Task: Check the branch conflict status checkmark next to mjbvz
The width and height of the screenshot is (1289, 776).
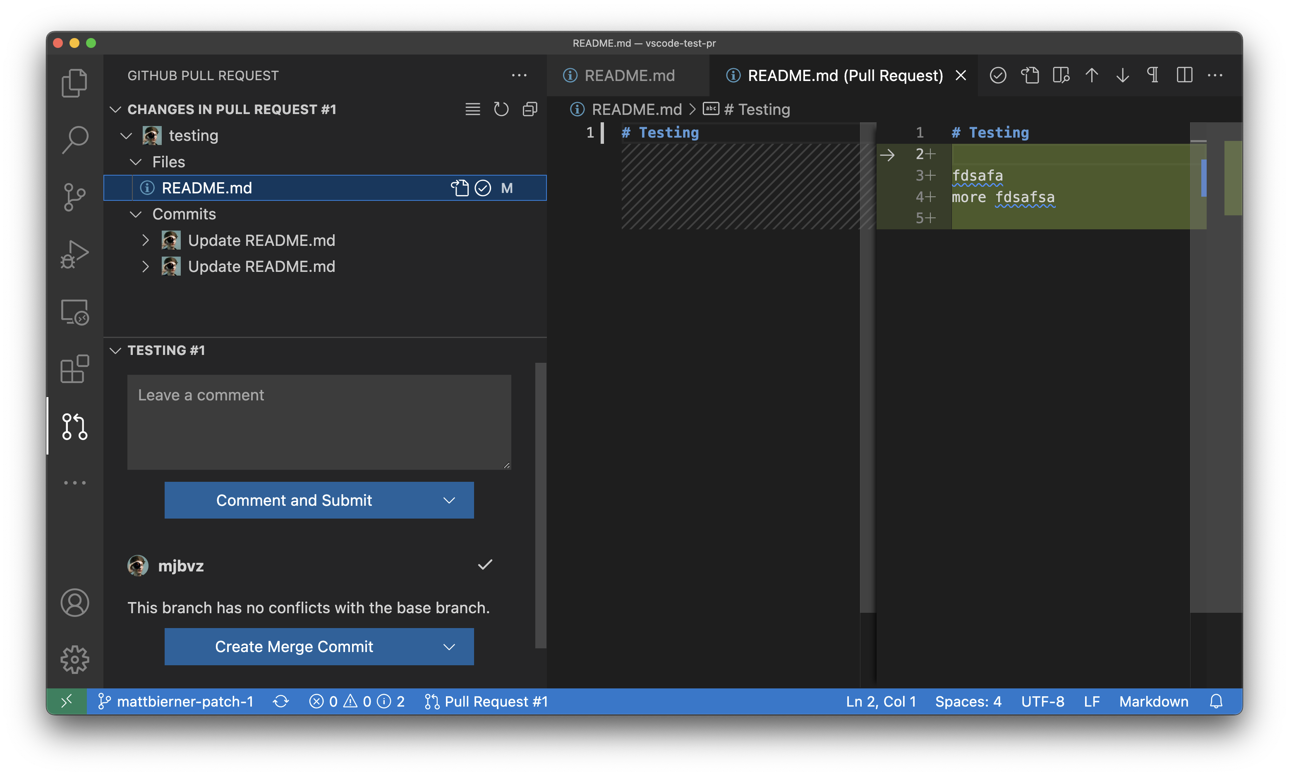Action: click(x=484, y=565)
